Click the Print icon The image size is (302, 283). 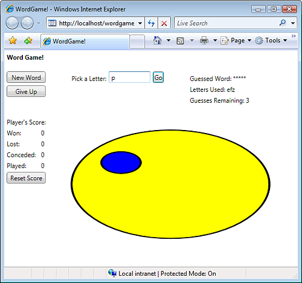(204, 41)
